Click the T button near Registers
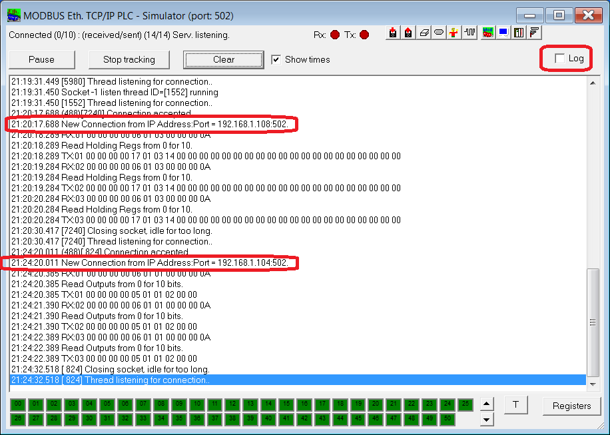 tap(516, 404)
